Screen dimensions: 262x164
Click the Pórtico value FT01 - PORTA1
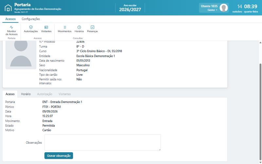coord(52,107)
